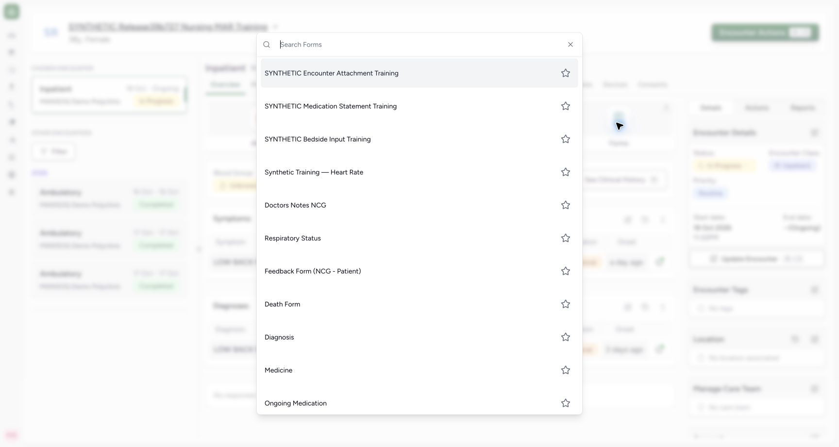Image resolution: width=839 pixels, height=447 pixels.
Task: Click the search magnifier icon
Action: coord(267,45)
